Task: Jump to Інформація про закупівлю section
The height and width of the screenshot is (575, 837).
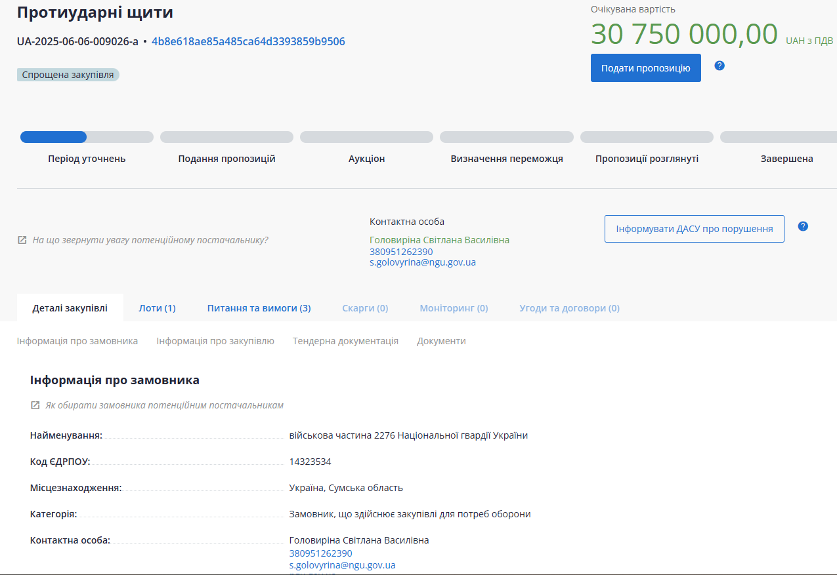Action: click(x=215, y=341)
